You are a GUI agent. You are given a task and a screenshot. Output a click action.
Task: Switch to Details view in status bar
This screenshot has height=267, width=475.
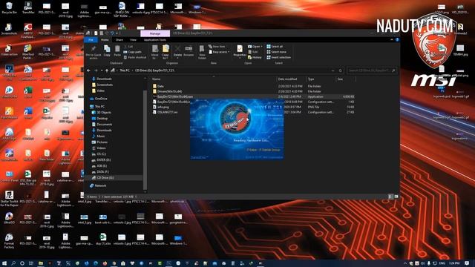point(390,197)
